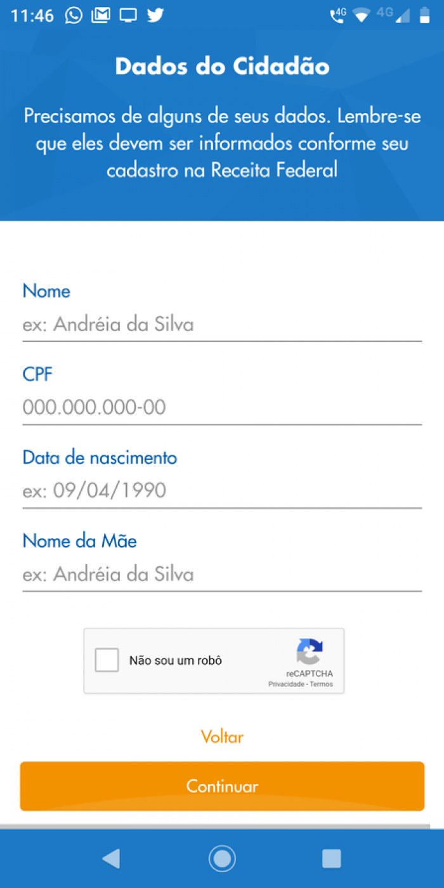Tap the Nome da Mãe field
This screenshot has height=888, width=444.
pos(222,575)
